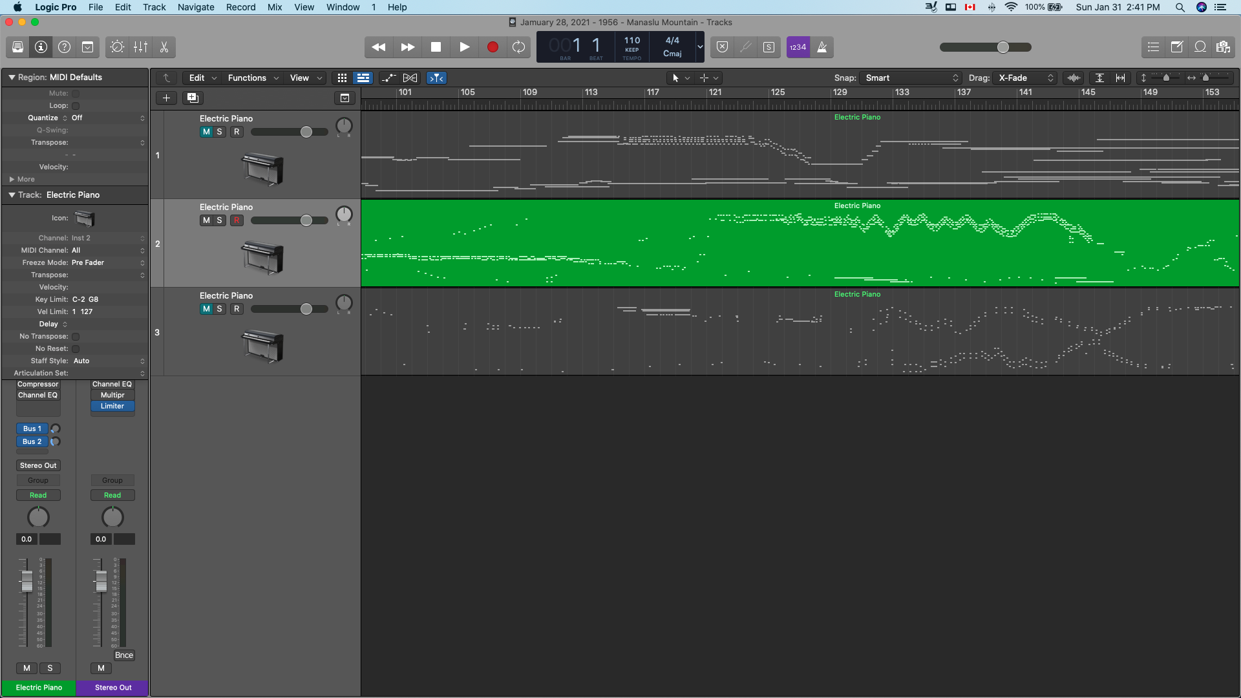The width and height of the screenshot is (1241, 698).
Task: Open Quick Help question mark icon
Action: point(65,47)
